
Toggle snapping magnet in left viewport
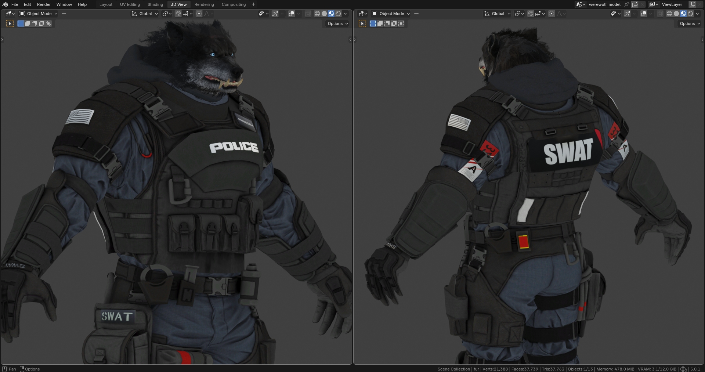178,14
